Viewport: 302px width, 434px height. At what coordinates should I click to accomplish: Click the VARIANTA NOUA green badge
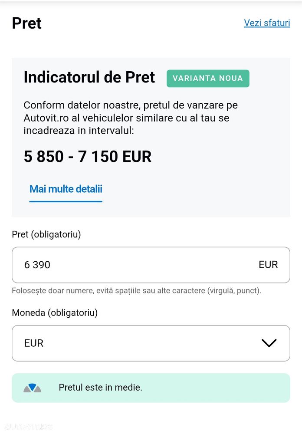click(x=208, y=79)
